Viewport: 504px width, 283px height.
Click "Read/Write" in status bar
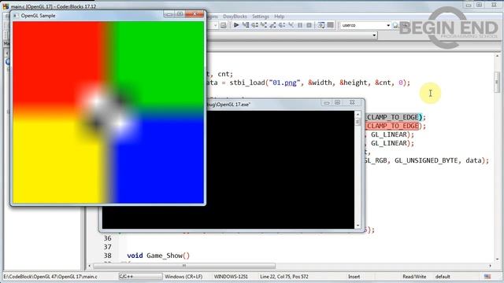[x=414, y=276]
